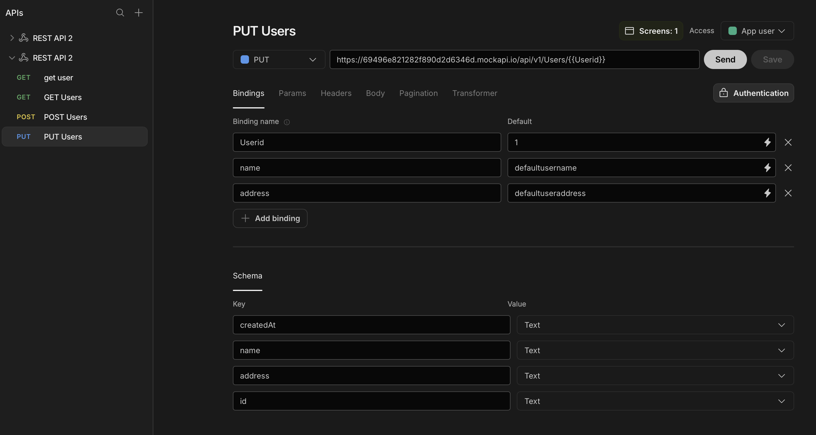Screen dimensions: 816x435
Task: Click lightning bolt icon beside defaultusername
Action: pos(767,168)
